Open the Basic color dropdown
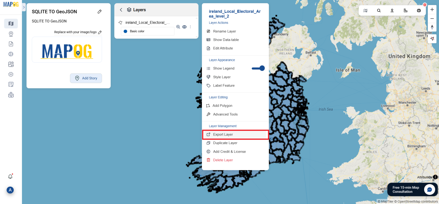439x204 pixels. point(147,31)
